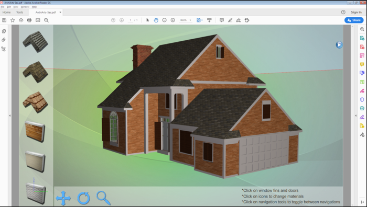Open the Sign document tool
The height and width of the screenshot is (207, 367).
[x=239, y=20]
